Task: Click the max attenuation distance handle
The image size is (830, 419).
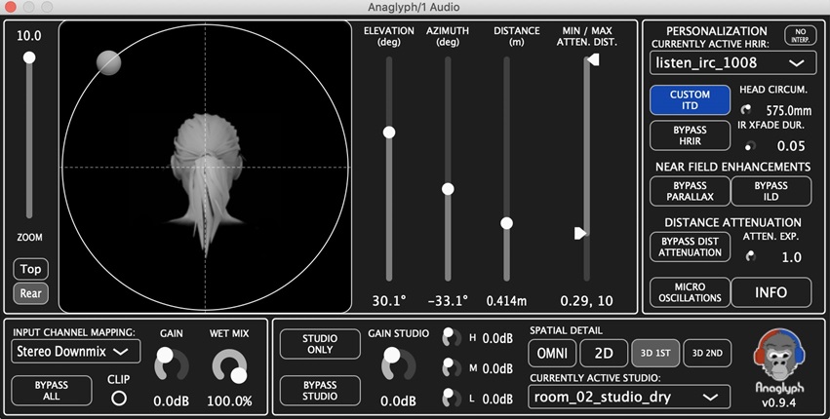Action: 593,59
